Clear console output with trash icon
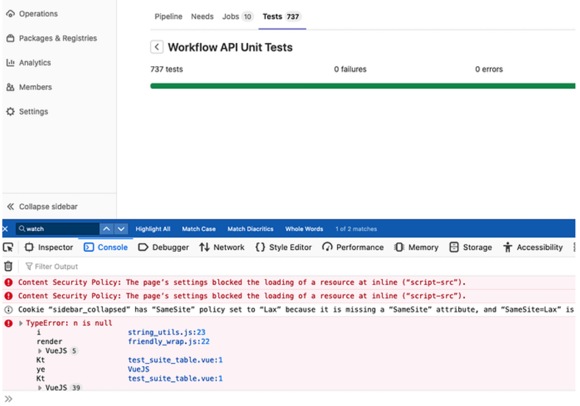The width and height of the screenshot is (580, 406). (x=8, y=266)
